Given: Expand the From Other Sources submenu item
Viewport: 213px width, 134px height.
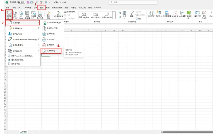Looking at the screenshot, I should coord(23,45).
